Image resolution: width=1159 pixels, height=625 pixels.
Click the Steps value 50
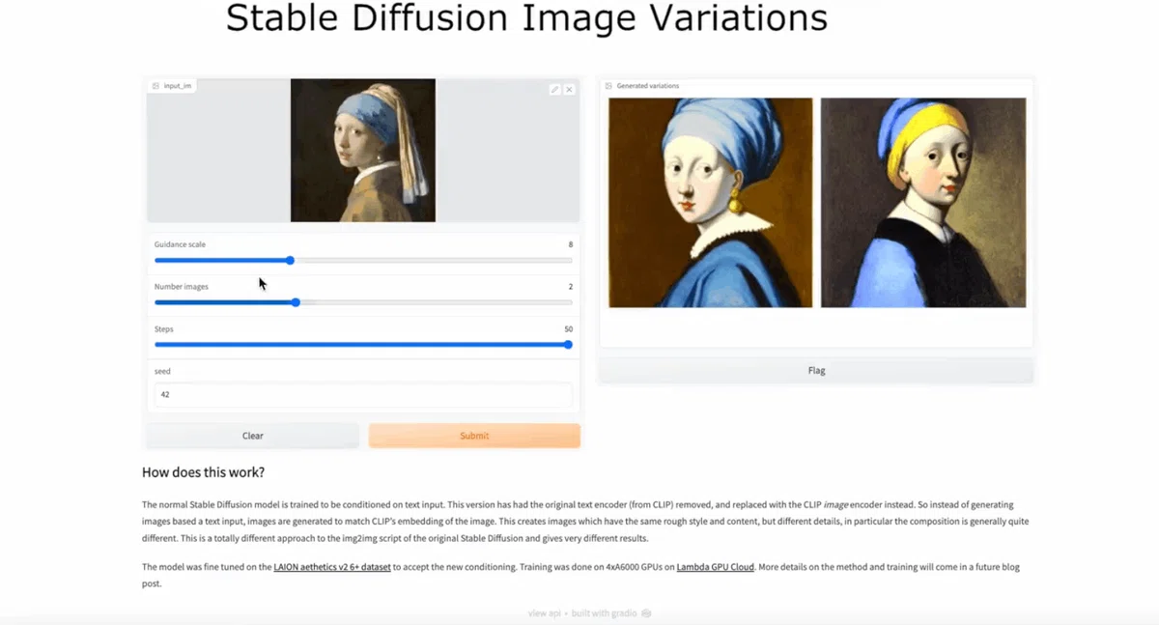[x=569, y=329]
